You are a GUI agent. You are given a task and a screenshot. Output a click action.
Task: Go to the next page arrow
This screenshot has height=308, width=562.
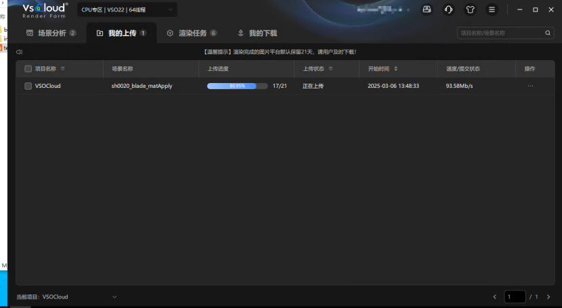(x=548, y=297)
